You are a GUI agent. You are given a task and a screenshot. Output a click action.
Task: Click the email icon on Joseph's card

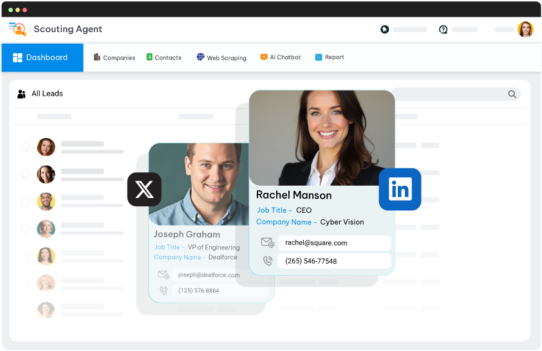point(164,274)
